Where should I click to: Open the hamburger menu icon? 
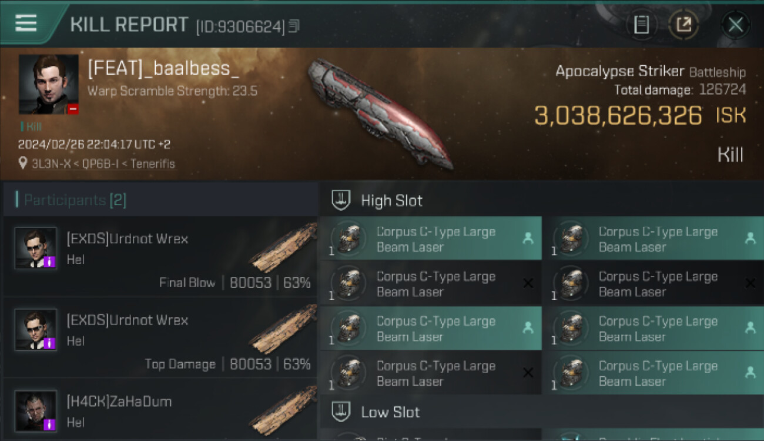coord(26,23)
